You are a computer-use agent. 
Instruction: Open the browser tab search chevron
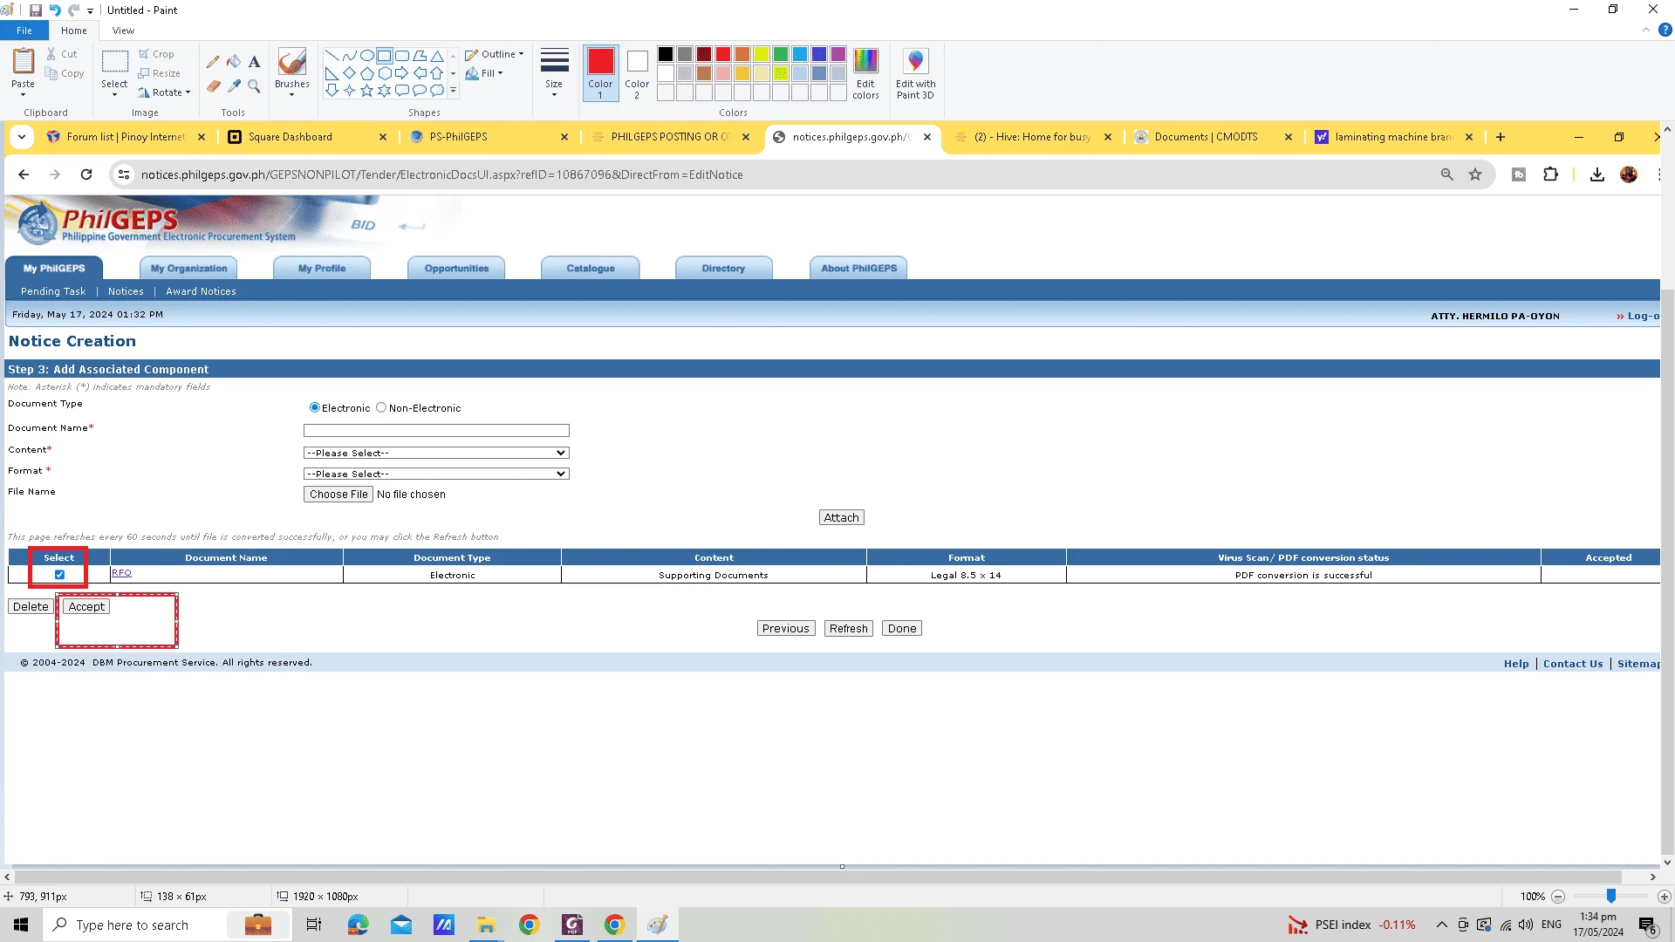[22, 137]
